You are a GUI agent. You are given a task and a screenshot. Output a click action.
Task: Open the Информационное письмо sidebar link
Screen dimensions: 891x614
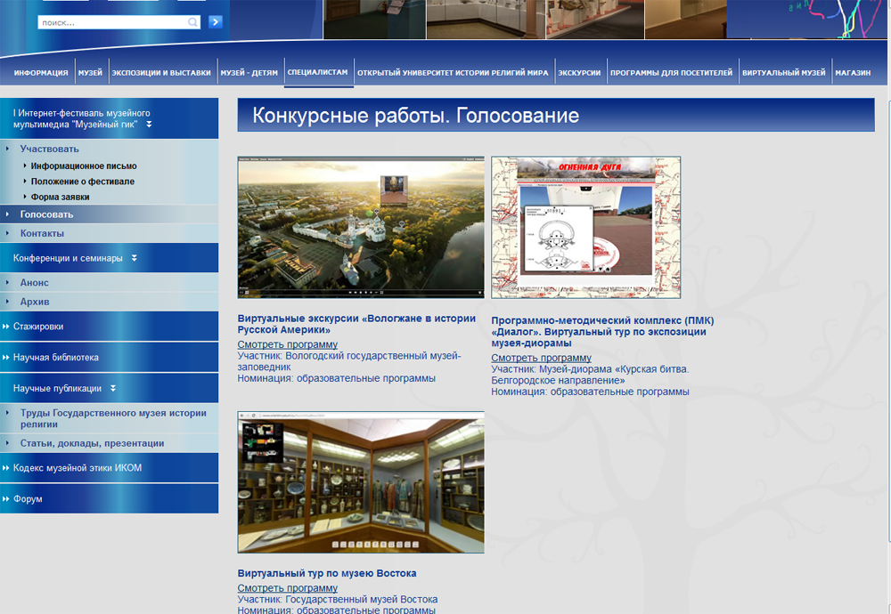tap(84, 166)
